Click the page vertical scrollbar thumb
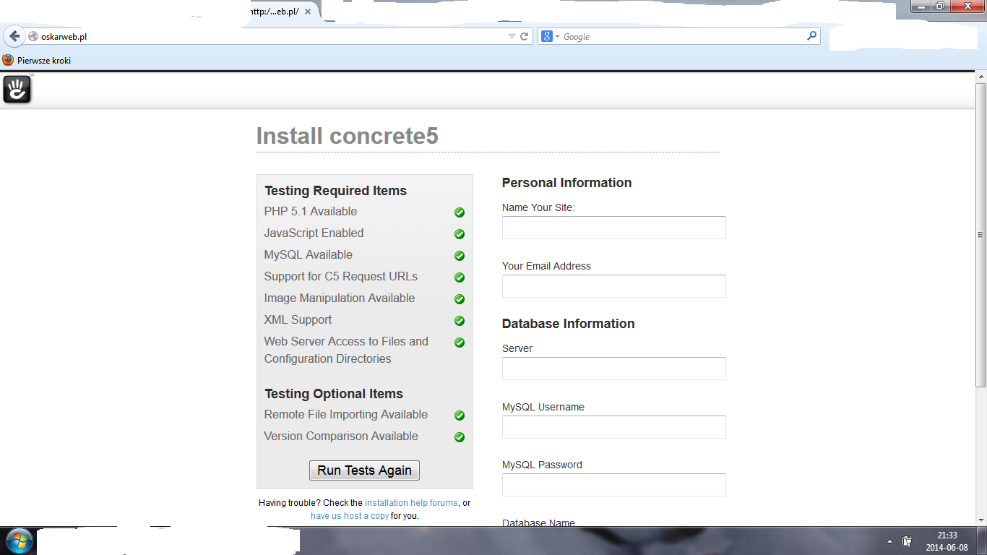 [x=980, y=233]
